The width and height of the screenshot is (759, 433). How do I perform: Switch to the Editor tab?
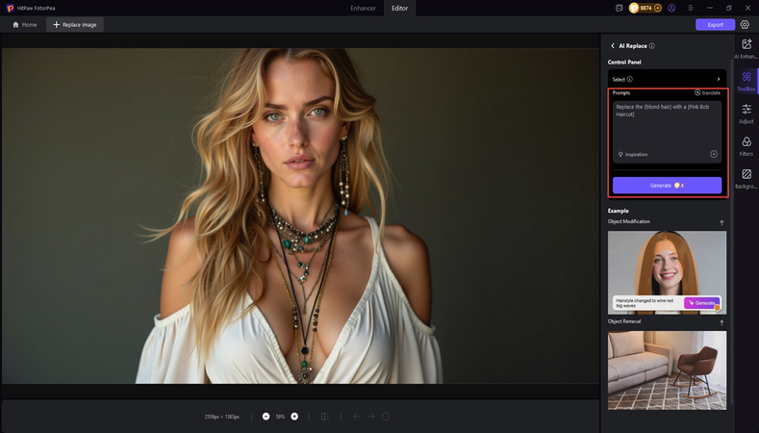[x=399, y=9]
